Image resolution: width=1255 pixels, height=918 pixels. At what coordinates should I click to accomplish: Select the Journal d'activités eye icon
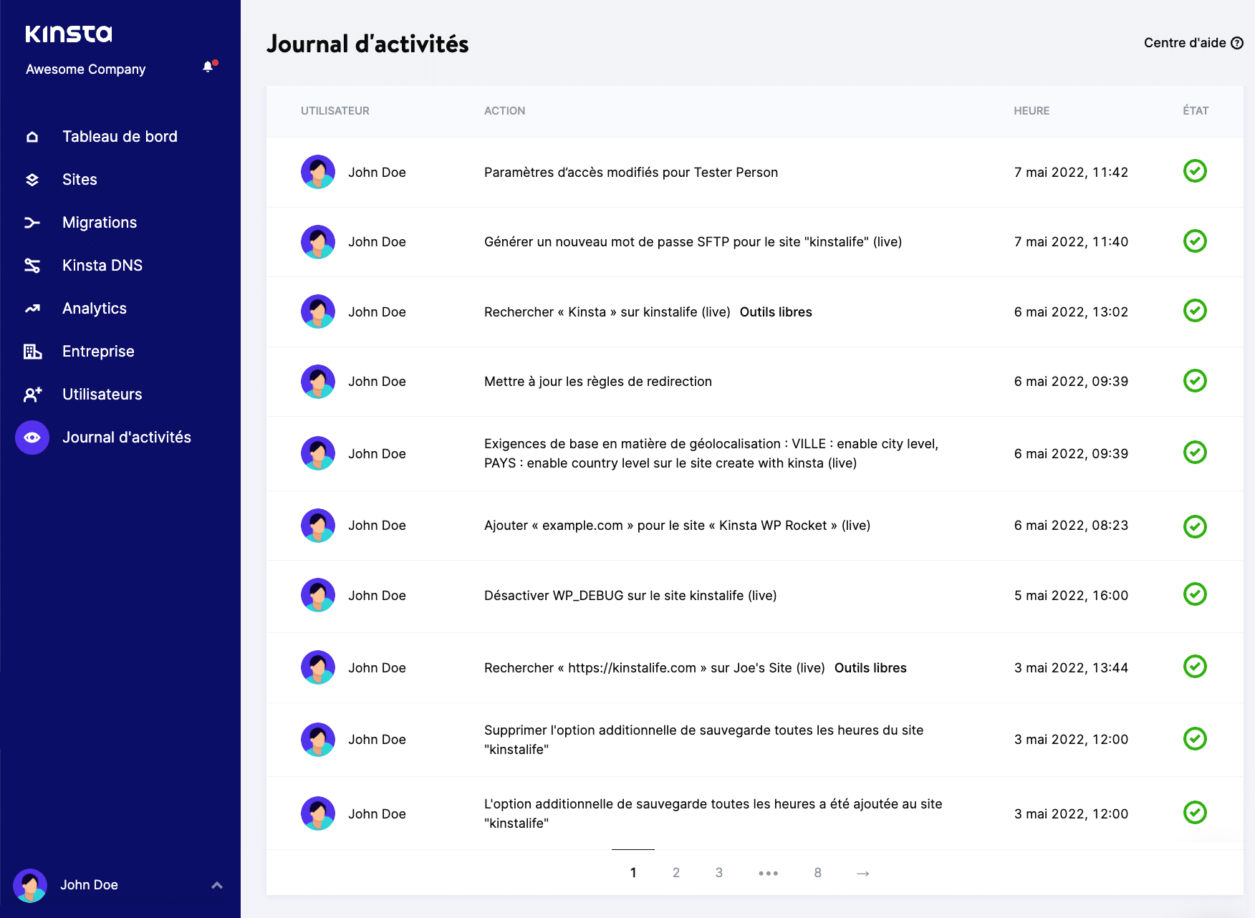coord(32,437)
